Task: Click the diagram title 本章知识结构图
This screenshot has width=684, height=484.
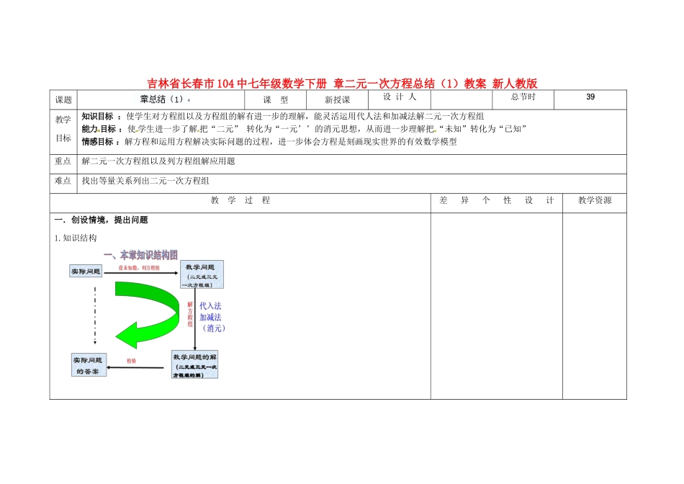Action: coord(141,255)
